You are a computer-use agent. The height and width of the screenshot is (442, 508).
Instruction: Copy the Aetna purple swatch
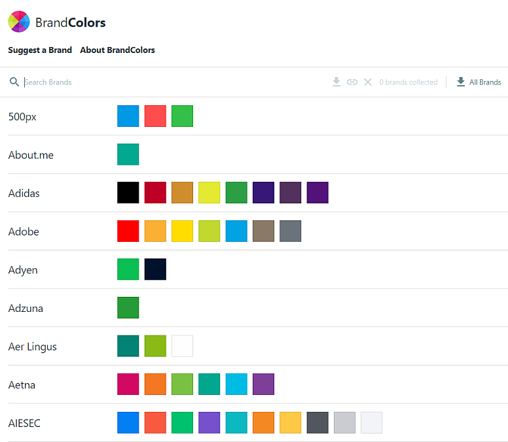click(263, 384)
